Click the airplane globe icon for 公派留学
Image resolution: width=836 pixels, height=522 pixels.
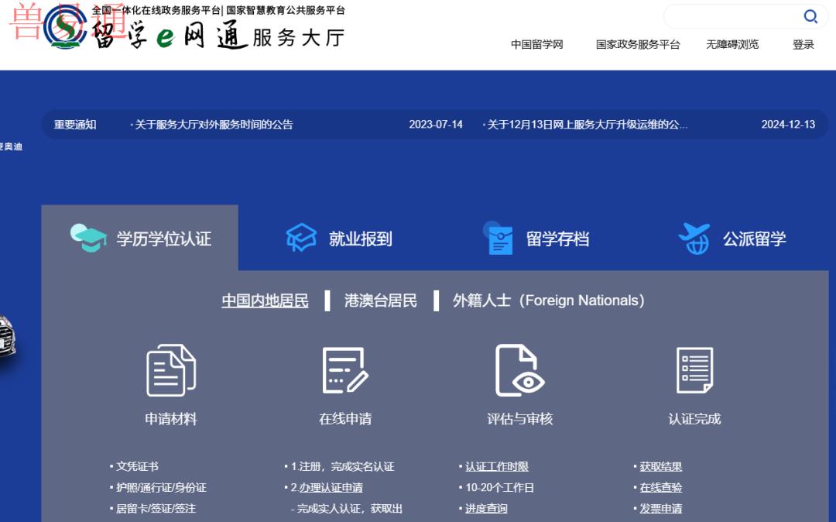click(x=694, y=239)
